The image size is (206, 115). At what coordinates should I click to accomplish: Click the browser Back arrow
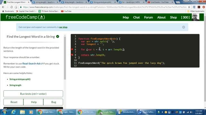(x=3, y=7)
